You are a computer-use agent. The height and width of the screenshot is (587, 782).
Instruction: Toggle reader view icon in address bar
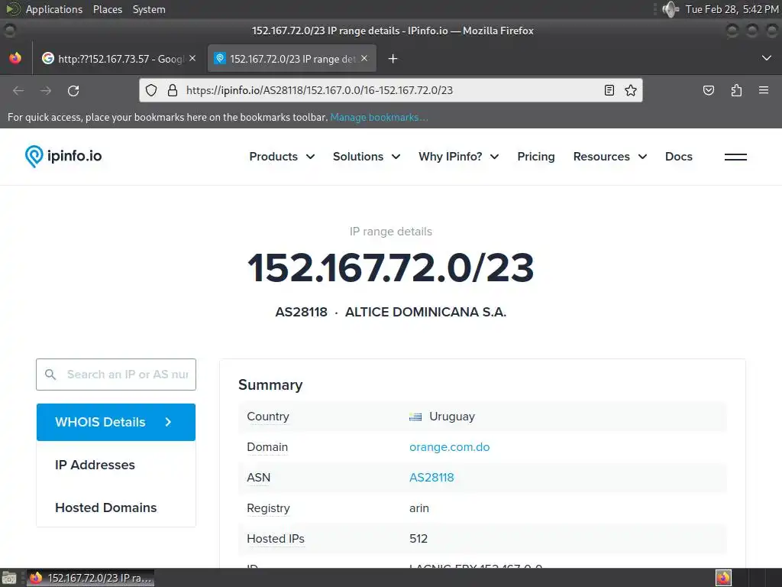pyautogui.click(x=609, y=90)
